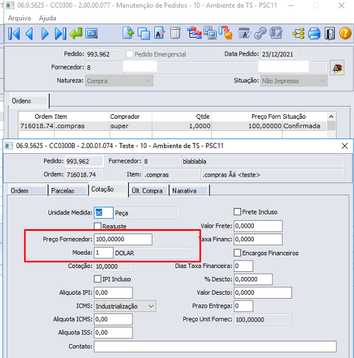This screenshot has height=358, width=354.
Task: Click the add new record icon
Action: click(x=128, y=33)
